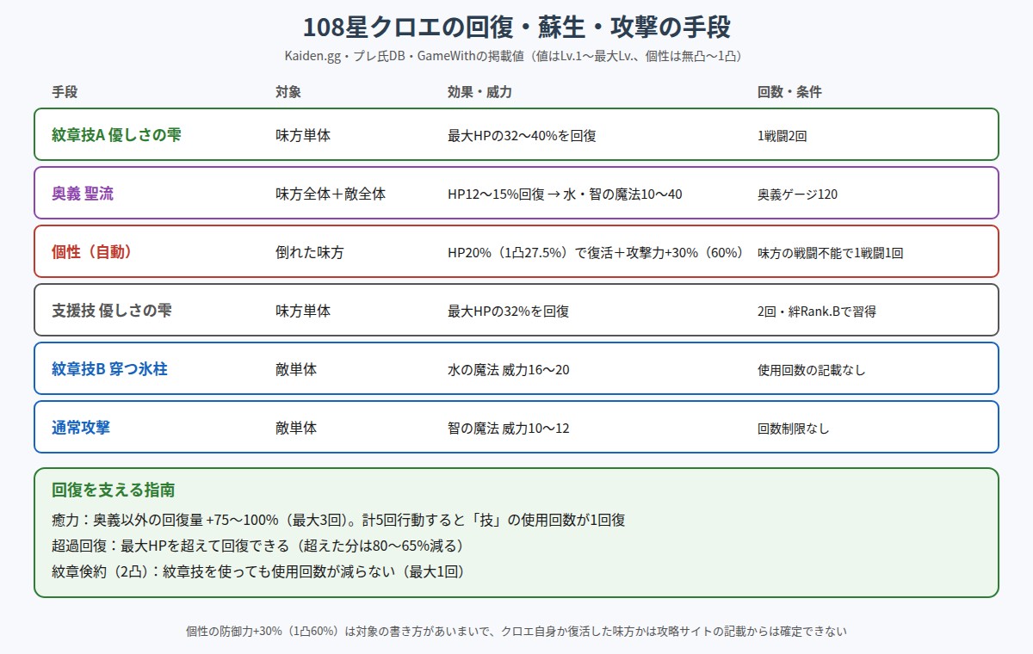Select "敵単体" in the 紋章技B row
This screenshot has width=1033, height=654.
pos(296,369)
